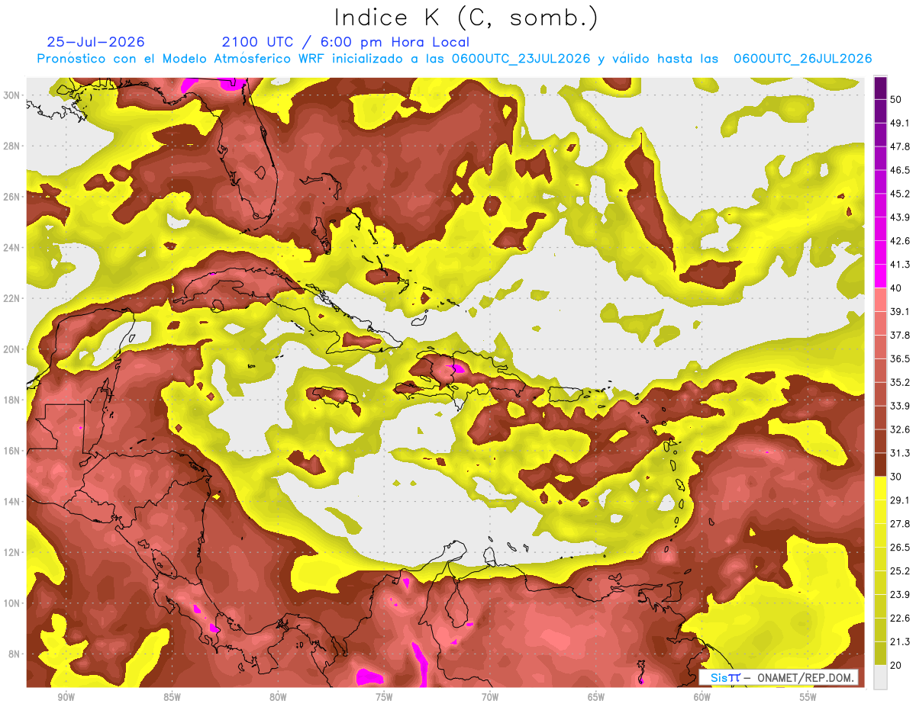
Task: Select the date label "25-Jul-2026"
Action: (x=95, y=42)
